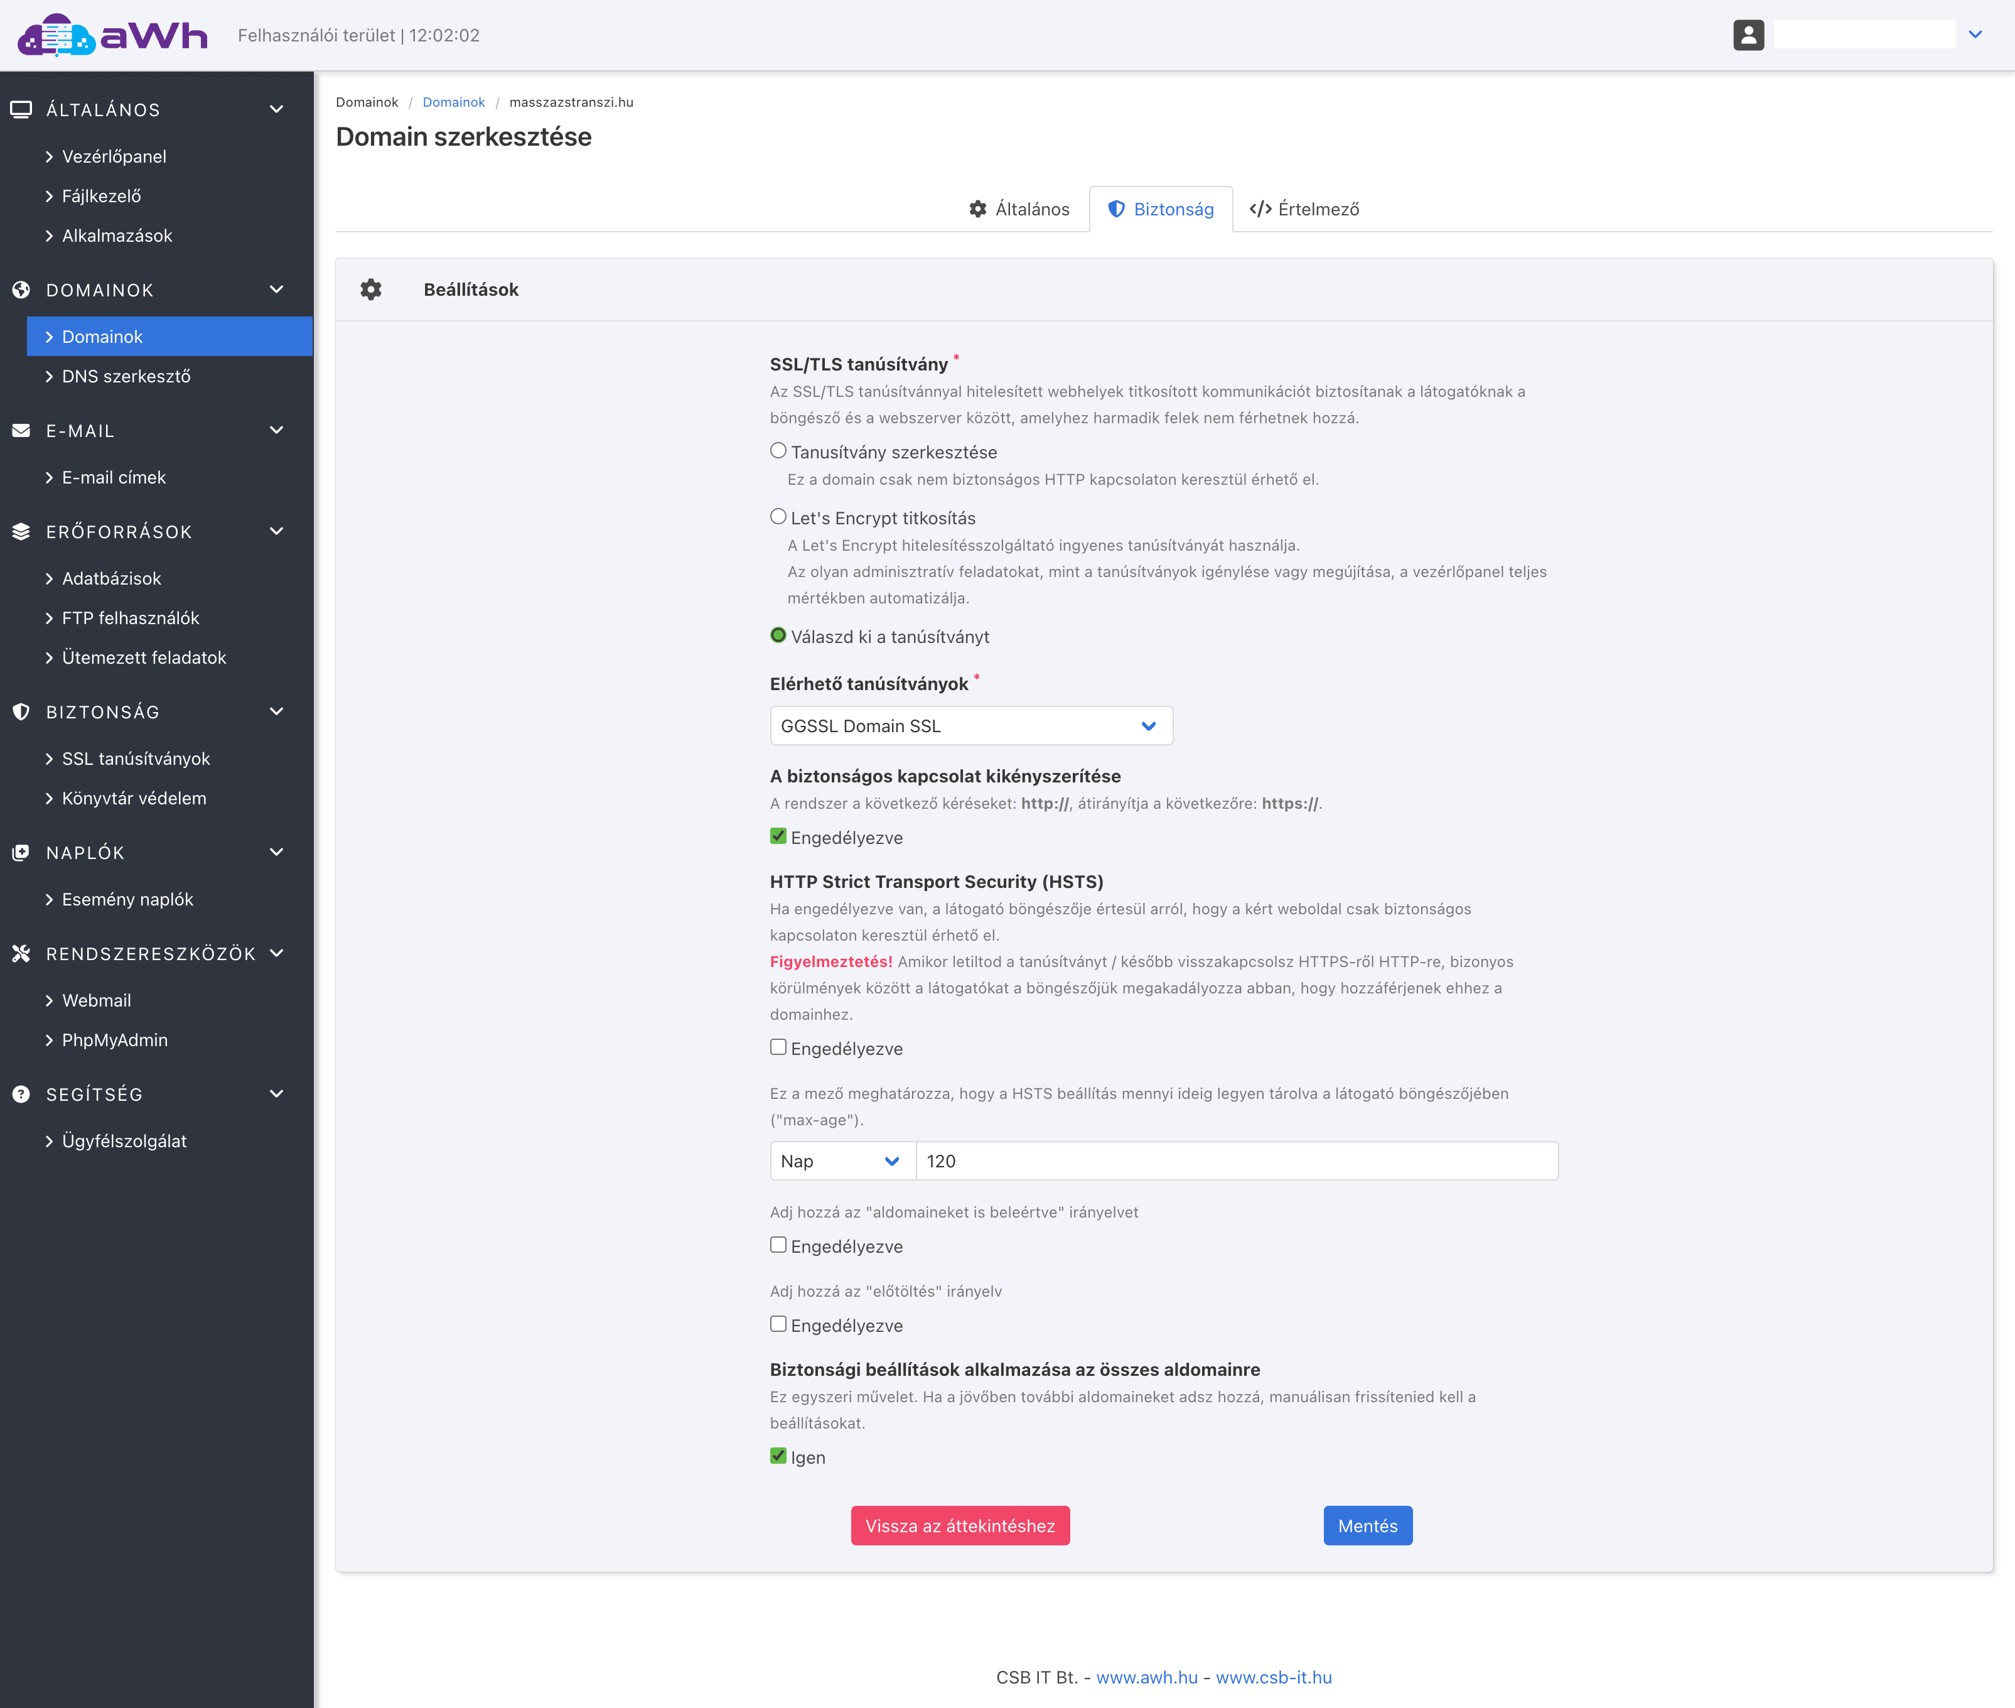Open the GGSSL Domain SSL certificate dropdown
Viewport: 2015px width, 1708px height.
coord(970,726)
